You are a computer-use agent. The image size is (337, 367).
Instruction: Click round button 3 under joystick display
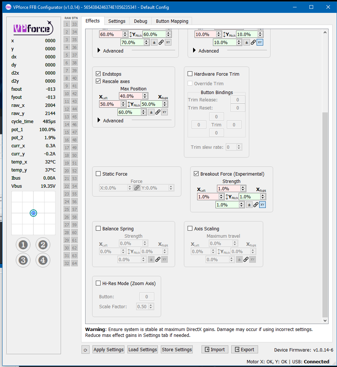click(x=23, y=260)
